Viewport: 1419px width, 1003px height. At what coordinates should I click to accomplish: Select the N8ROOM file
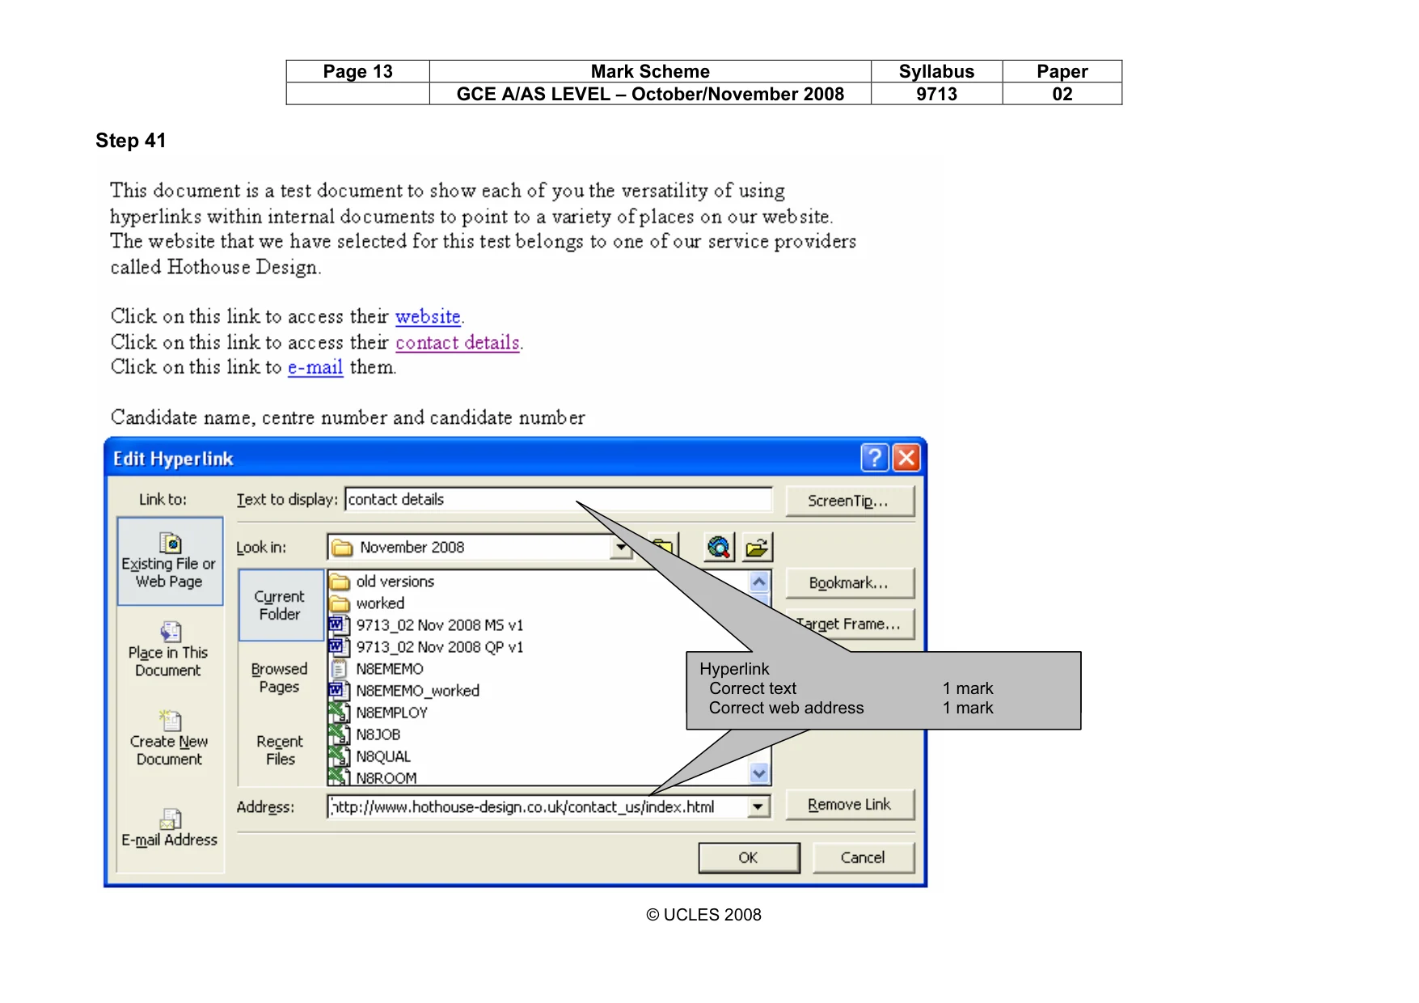click(x=374, y=777)
